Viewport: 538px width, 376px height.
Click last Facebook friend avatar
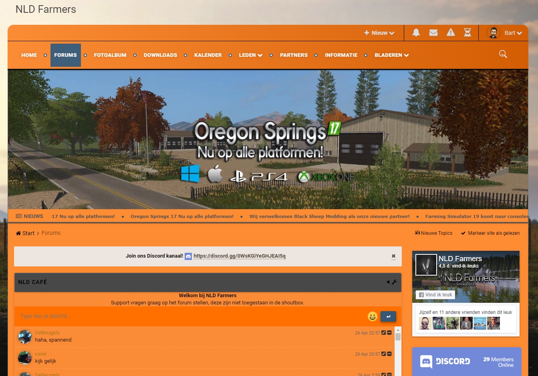(x=494, y=323)
